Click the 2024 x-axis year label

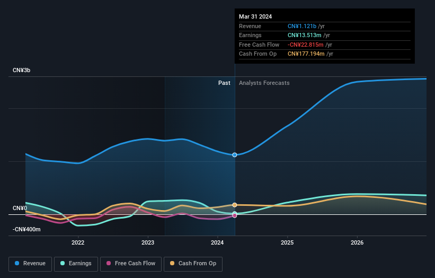[x=217, y=243]
